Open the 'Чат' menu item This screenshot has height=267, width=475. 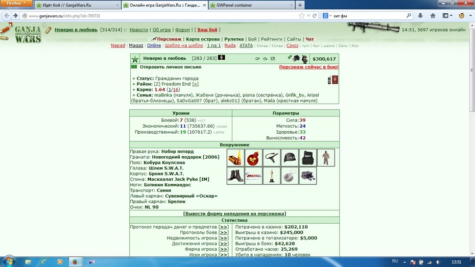[x=310, y=39]
